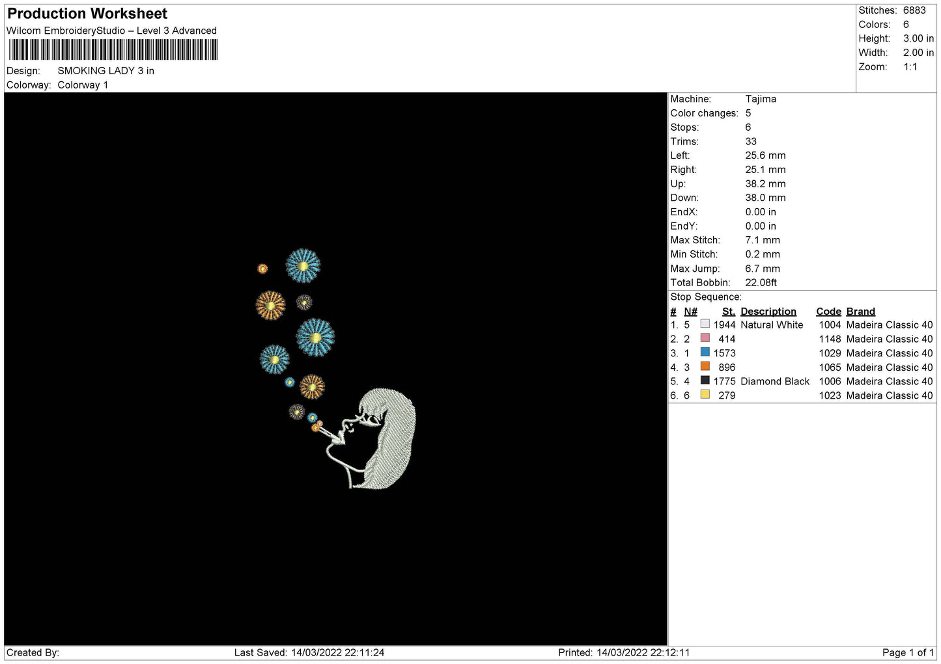This screenshot has height=664, width=941.
Task: Click the Stitches count value 6883
Action: (914, 10)
